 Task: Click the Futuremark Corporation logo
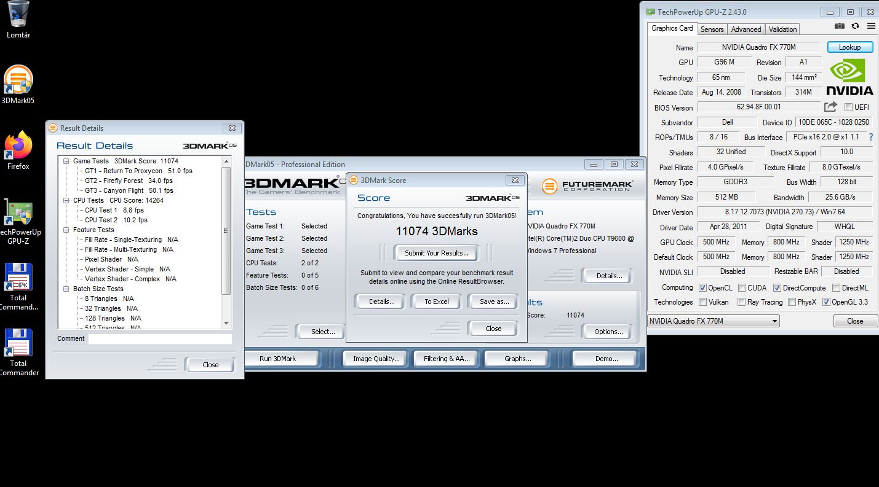(587, 185)
